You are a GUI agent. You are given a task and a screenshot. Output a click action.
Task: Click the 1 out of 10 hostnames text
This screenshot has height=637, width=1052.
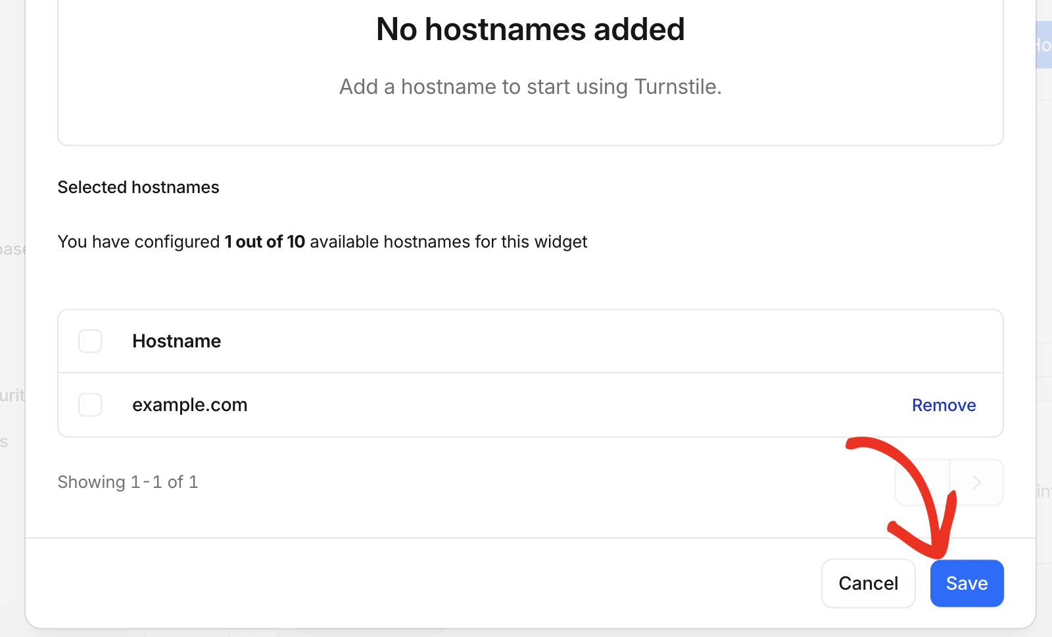pyautogui.click(x=265, y=242)
